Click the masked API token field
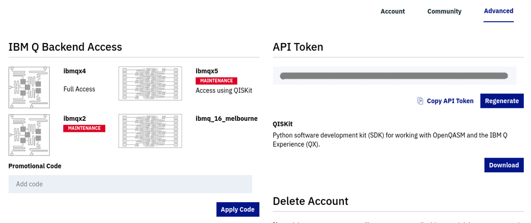Image resolution: width=531 pixels, height=223 pixels. 395,76
